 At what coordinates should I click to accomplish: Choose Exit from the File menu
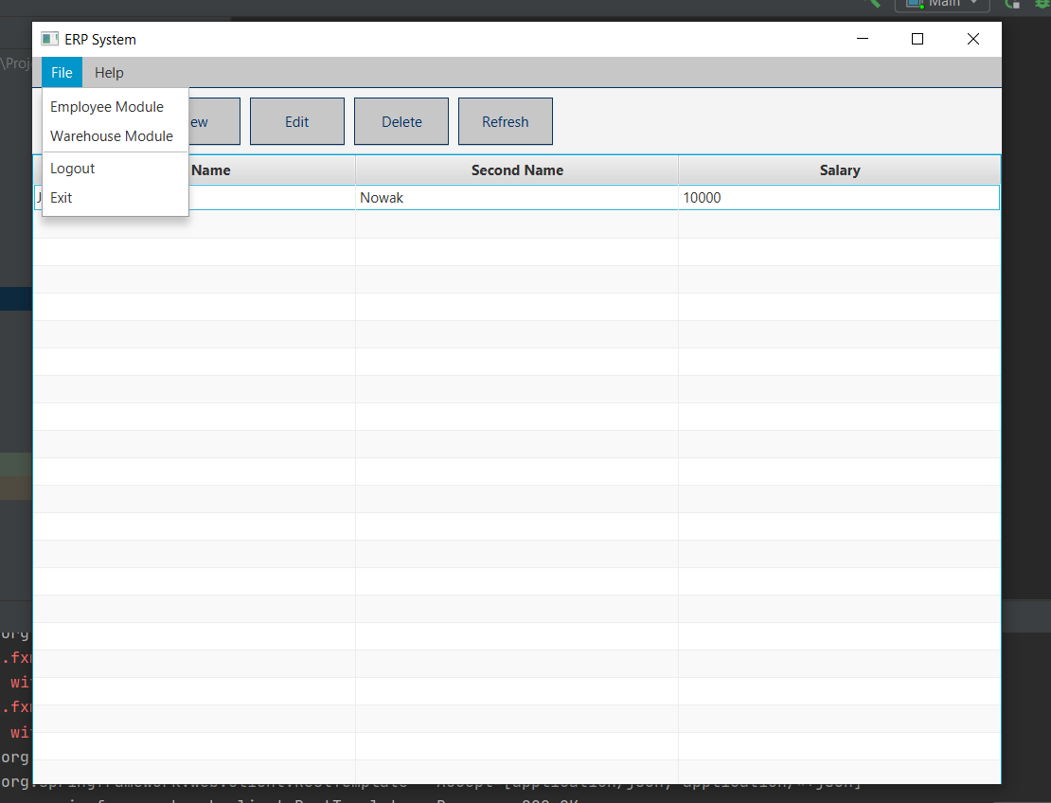pos(61,197)
